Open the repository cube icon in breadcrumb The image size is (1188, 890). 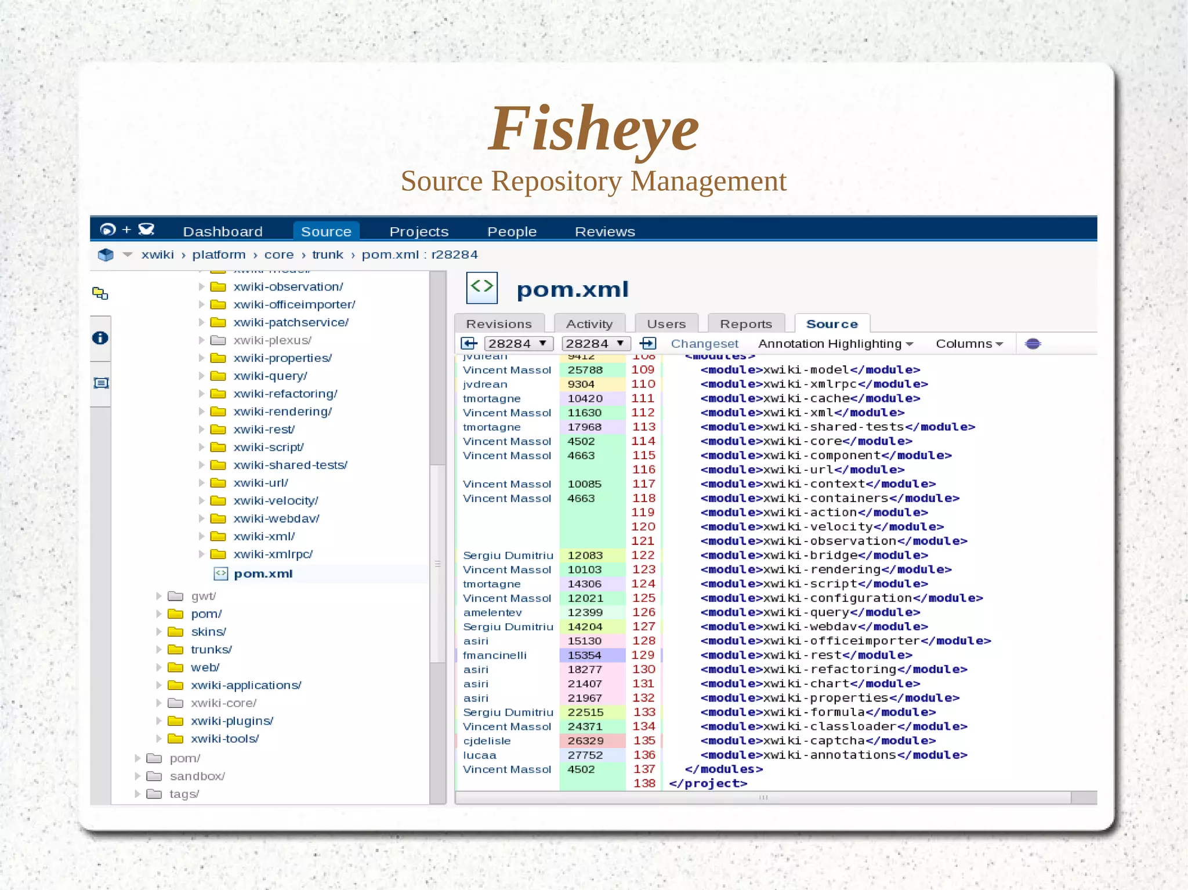click(106, 255)
